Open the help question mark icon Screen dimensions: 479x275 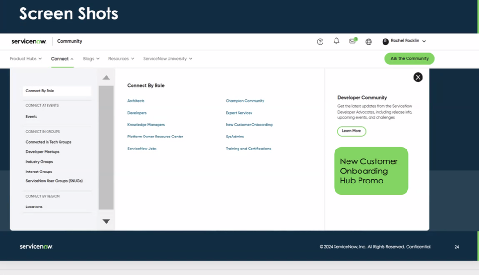click(320, 42)
